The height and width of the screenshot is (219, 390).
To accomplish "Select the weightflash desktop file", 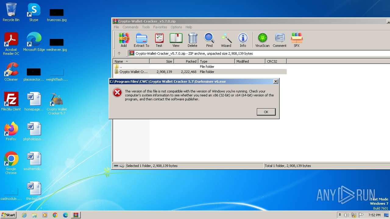I will (x=57, y=75).
